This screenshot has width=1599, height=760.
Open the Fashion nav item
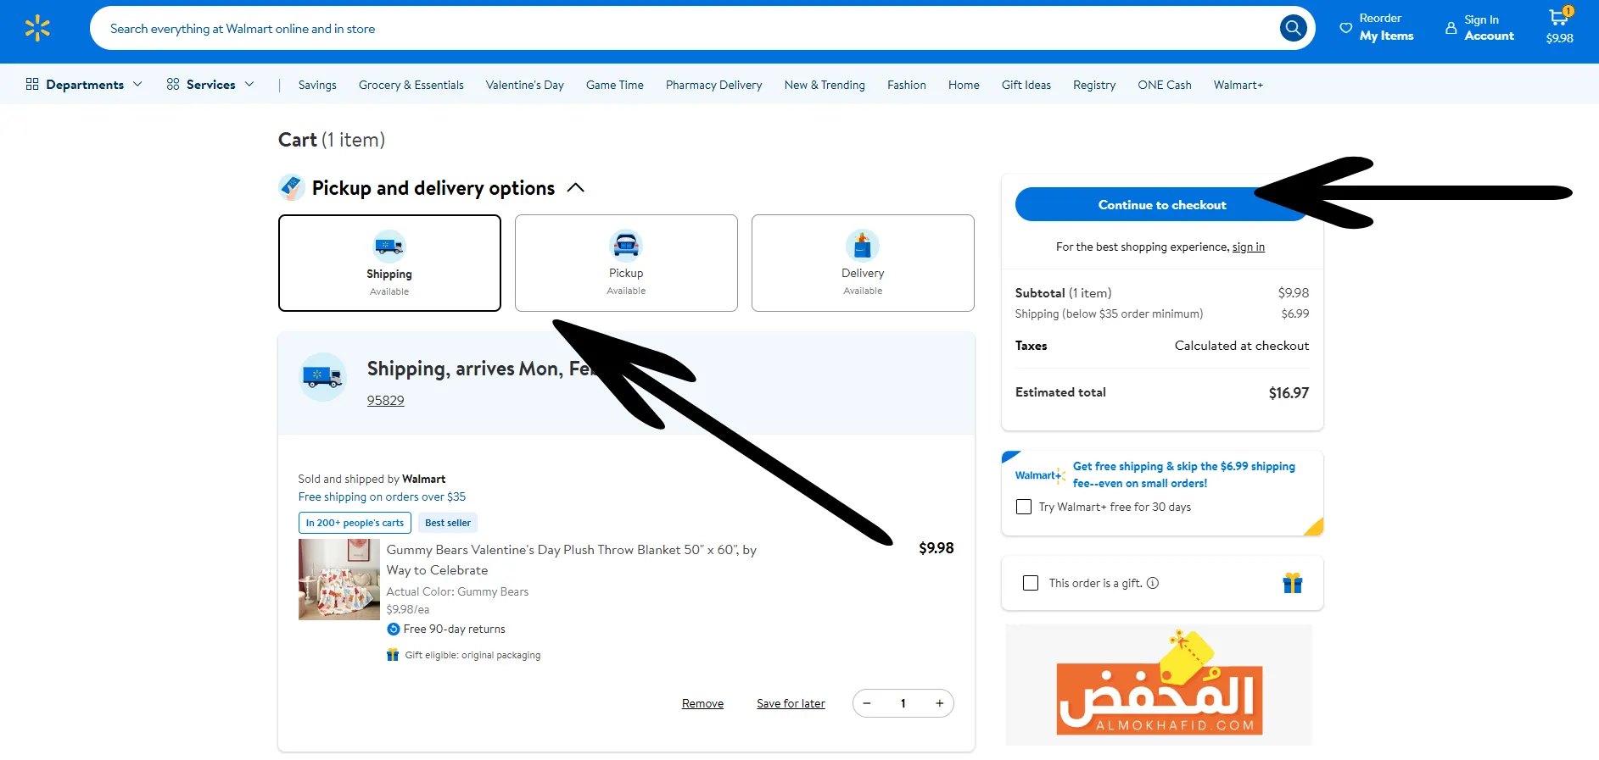coord(907,85)
